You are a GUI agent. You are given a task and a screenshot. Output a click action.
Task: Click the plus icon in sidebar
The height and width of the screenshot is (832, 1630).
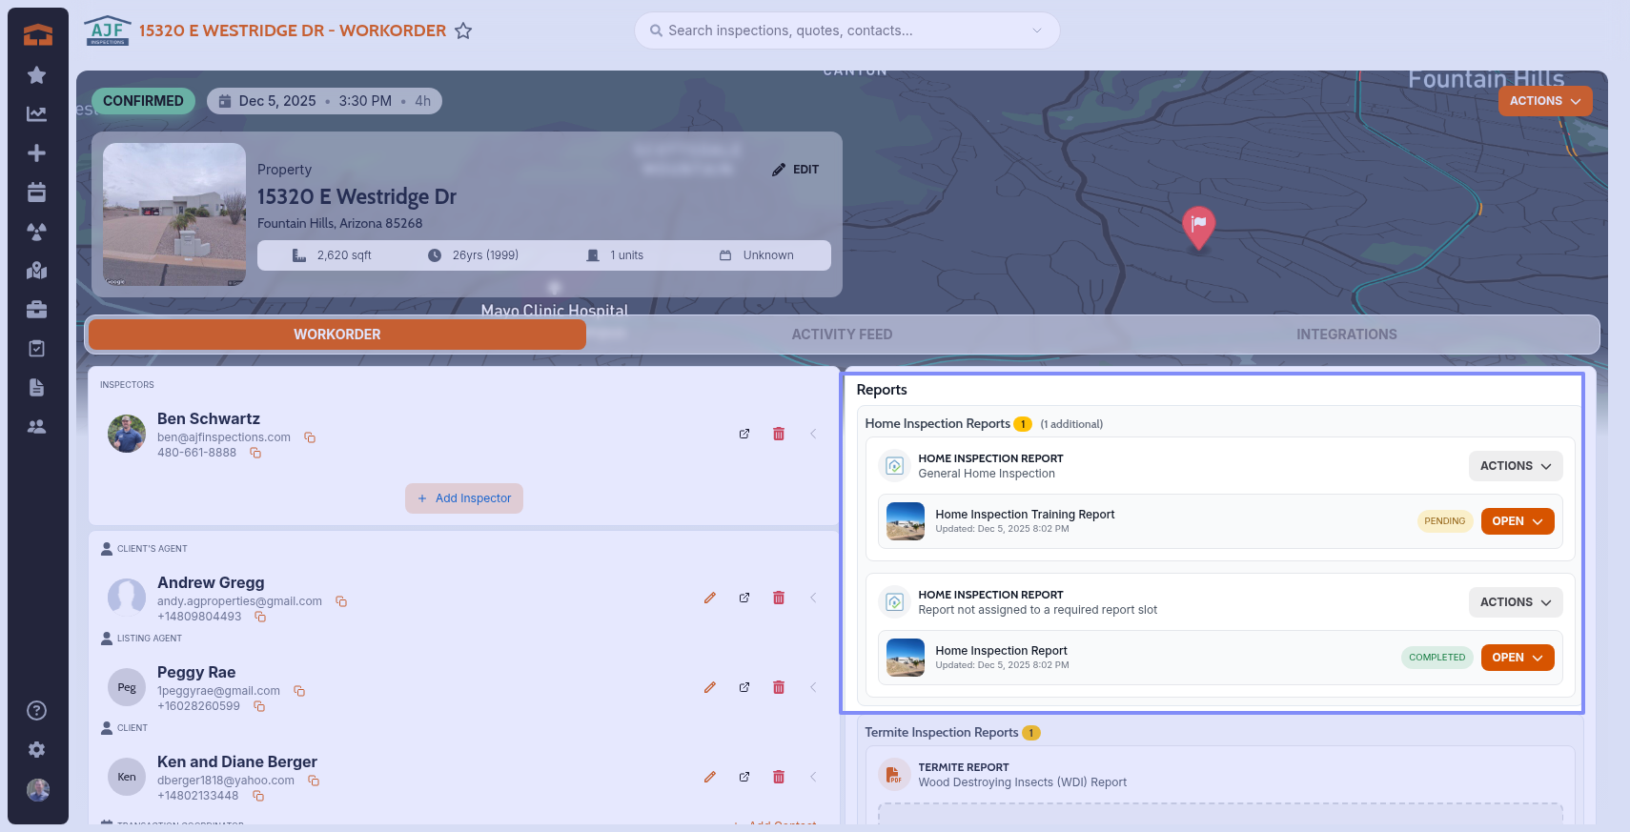37,153
